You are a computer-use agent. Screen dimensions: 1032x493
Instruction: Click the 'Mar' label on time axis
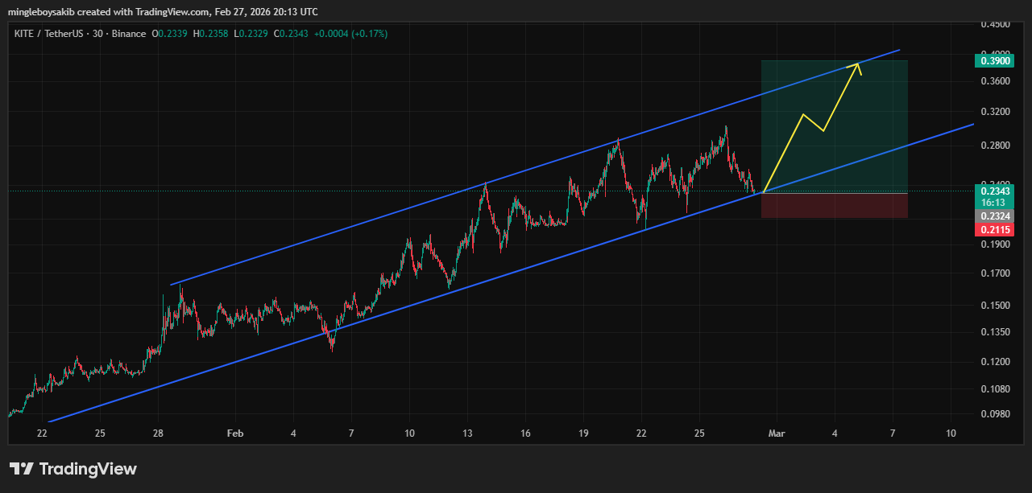pos(777,433)
